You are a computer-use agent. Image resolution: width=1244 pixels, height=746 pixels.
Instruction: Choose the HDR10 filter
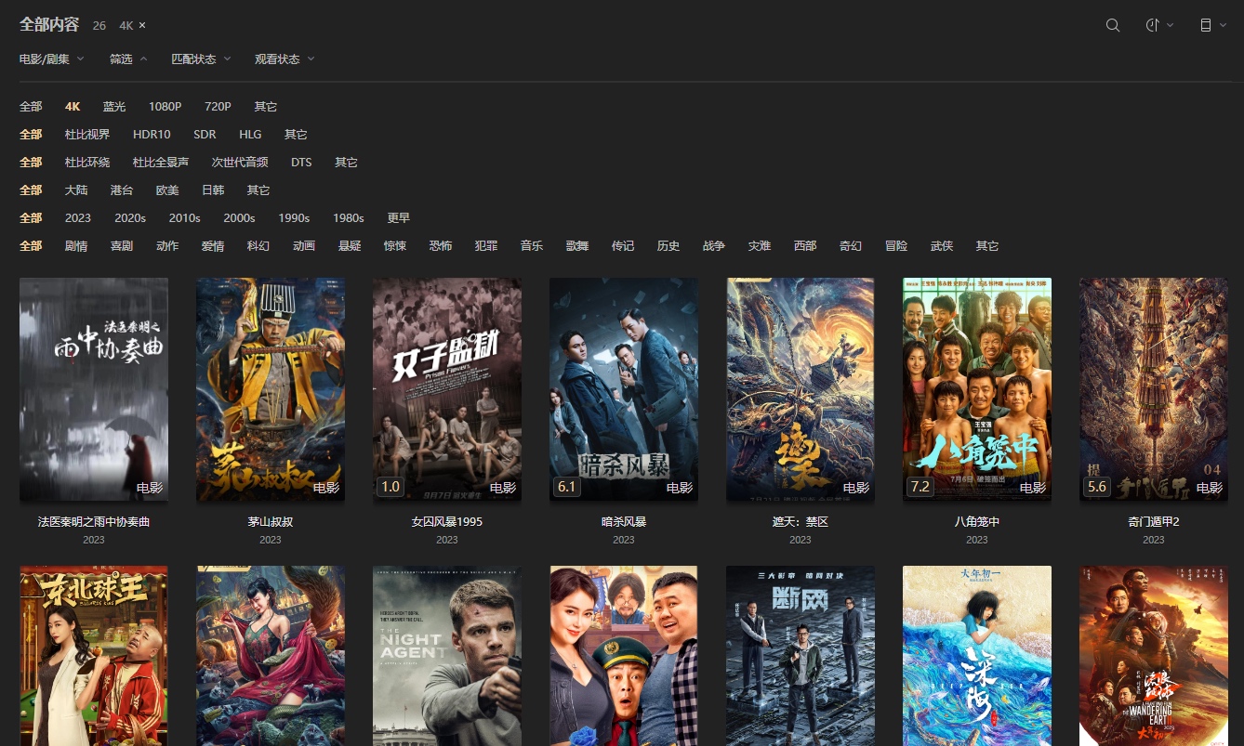[152, 135]
